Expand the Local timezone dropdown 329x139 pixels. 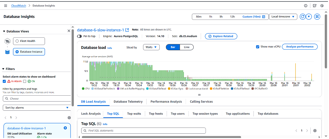coord(283,17)
